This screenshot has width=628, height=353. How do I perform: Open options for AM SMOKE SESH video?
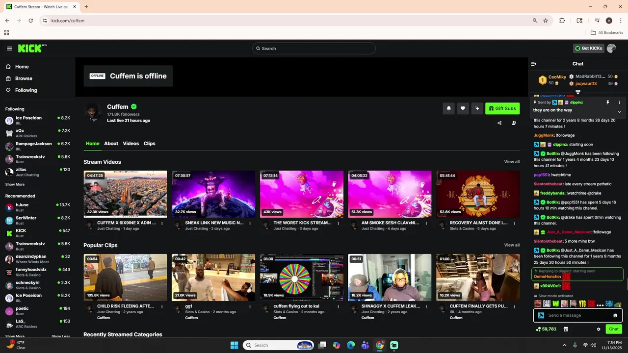click(426, 223)
